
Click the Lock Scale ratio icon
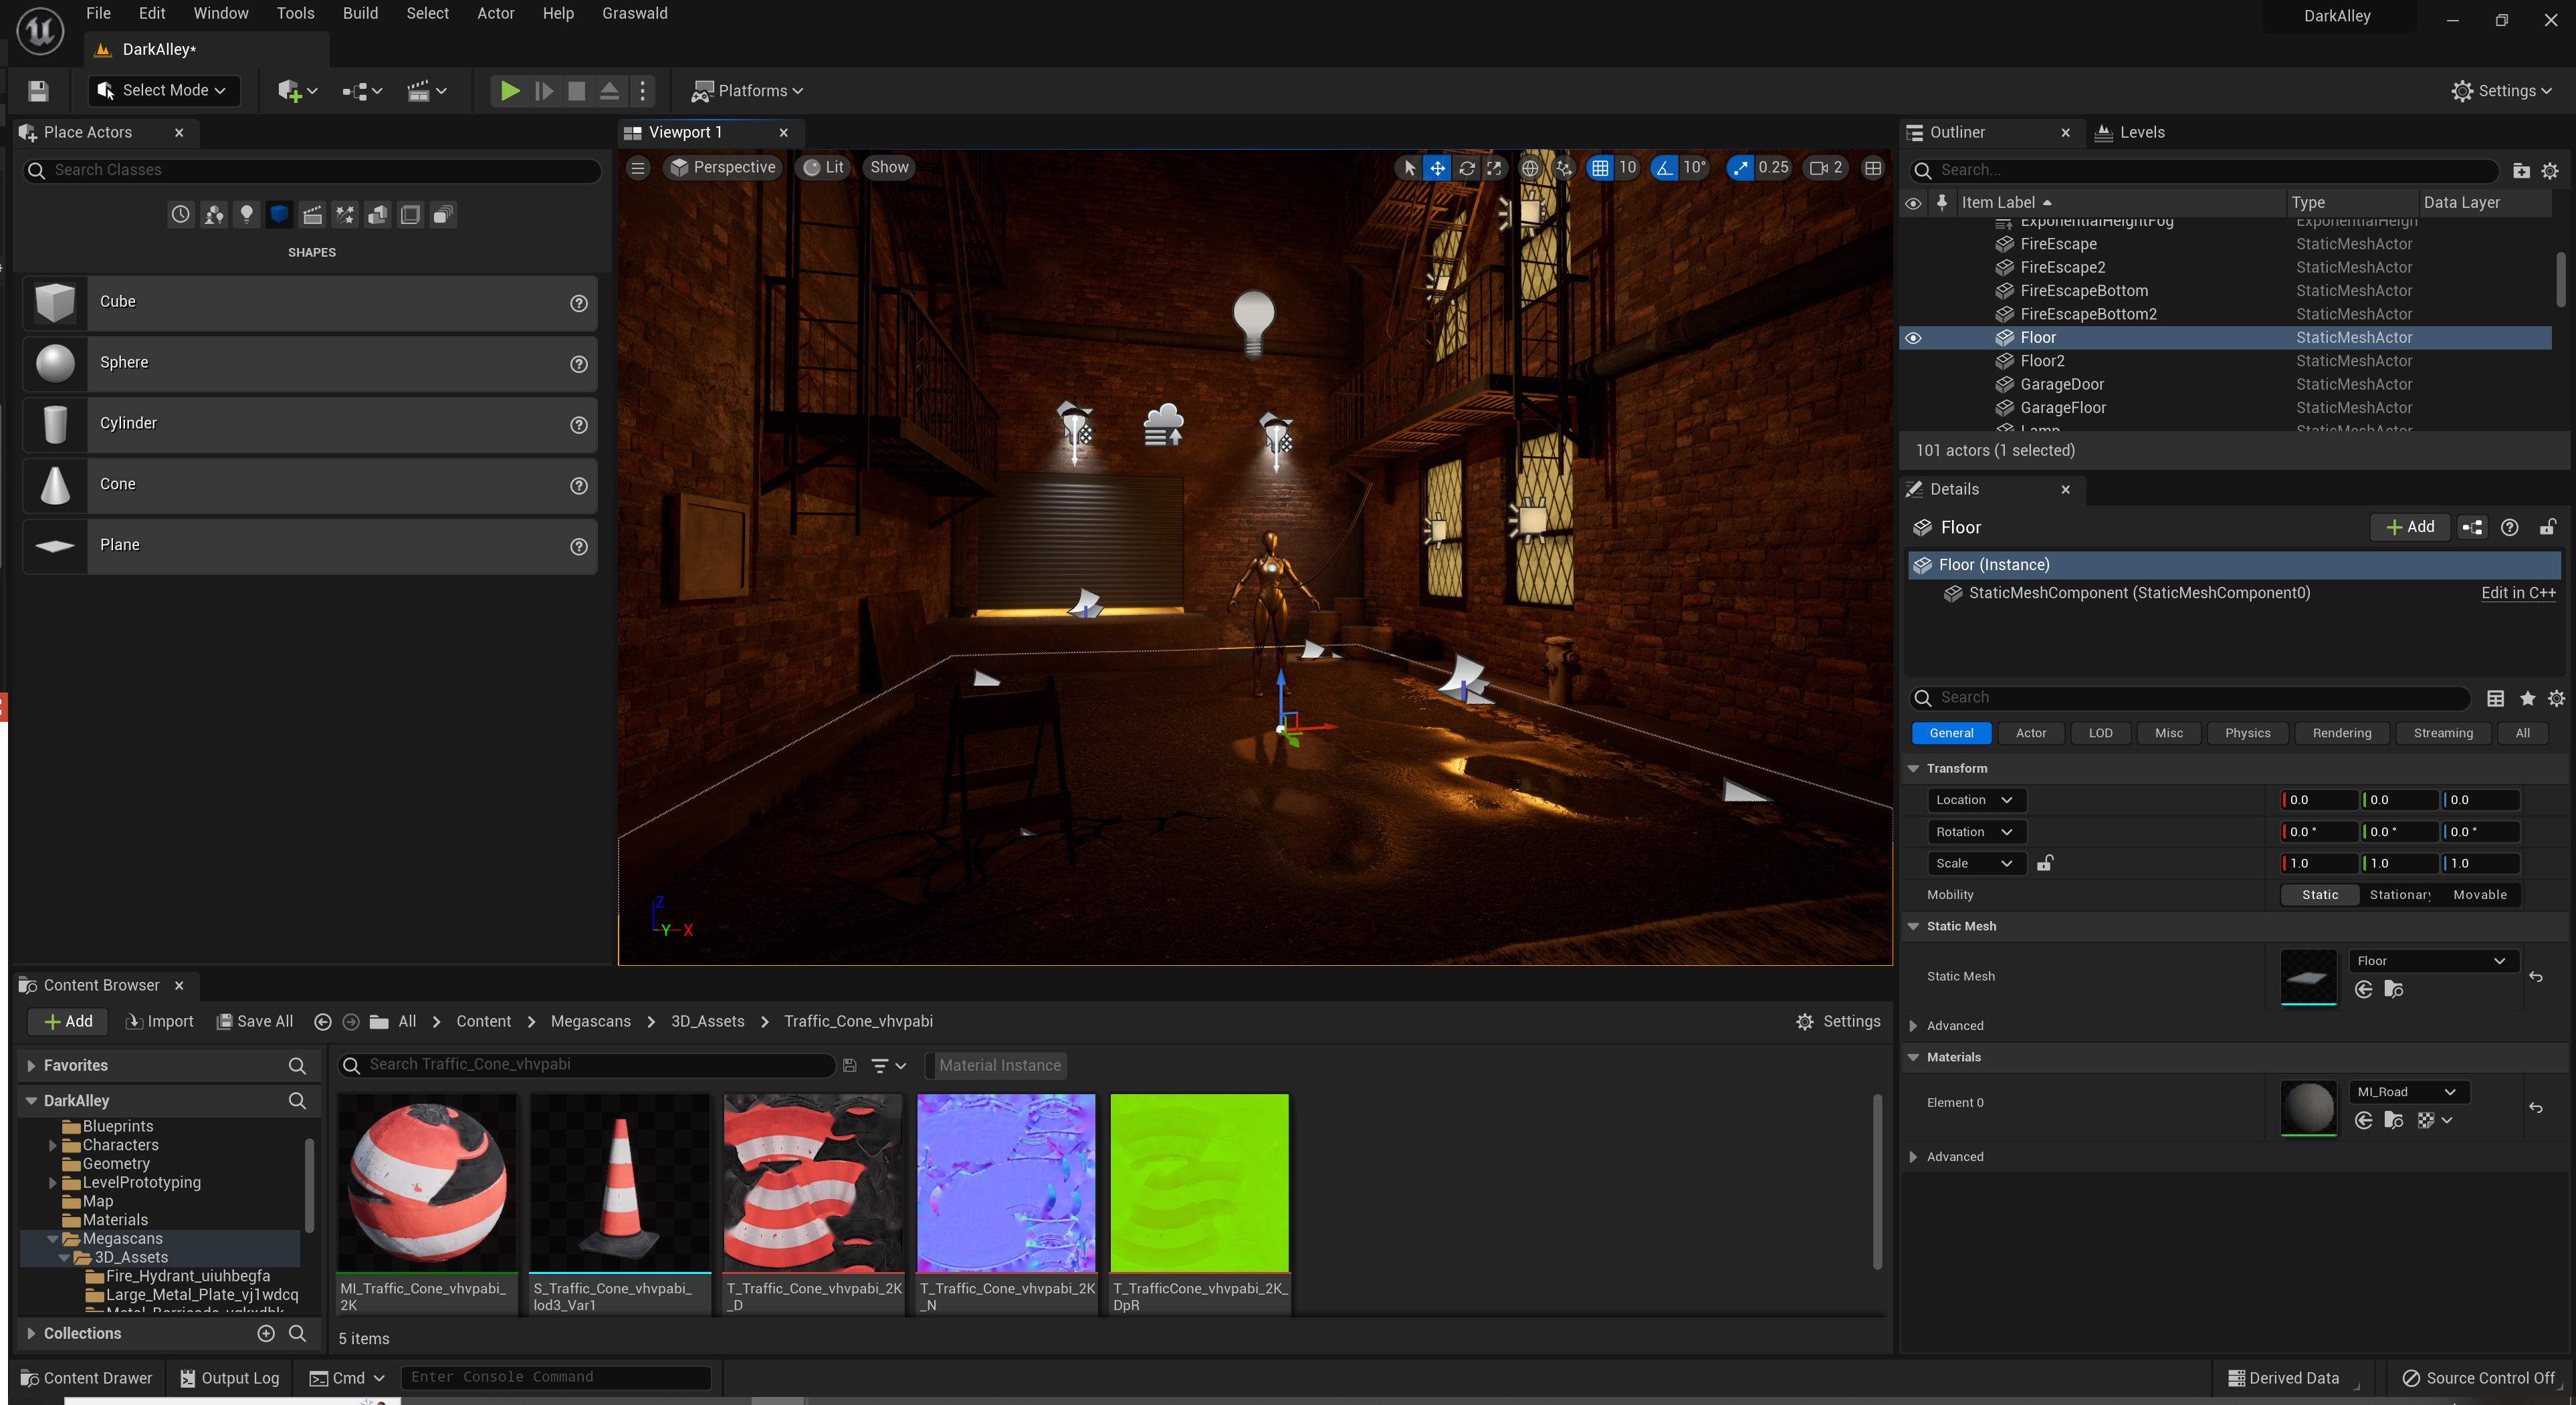coord(2045,862)
